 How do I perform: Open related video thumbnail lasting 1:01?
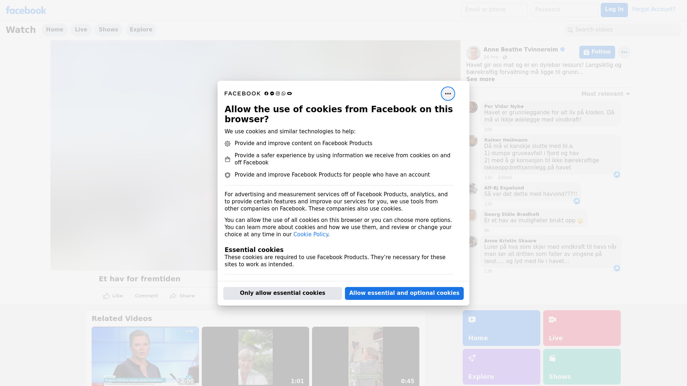pos(255,356)
